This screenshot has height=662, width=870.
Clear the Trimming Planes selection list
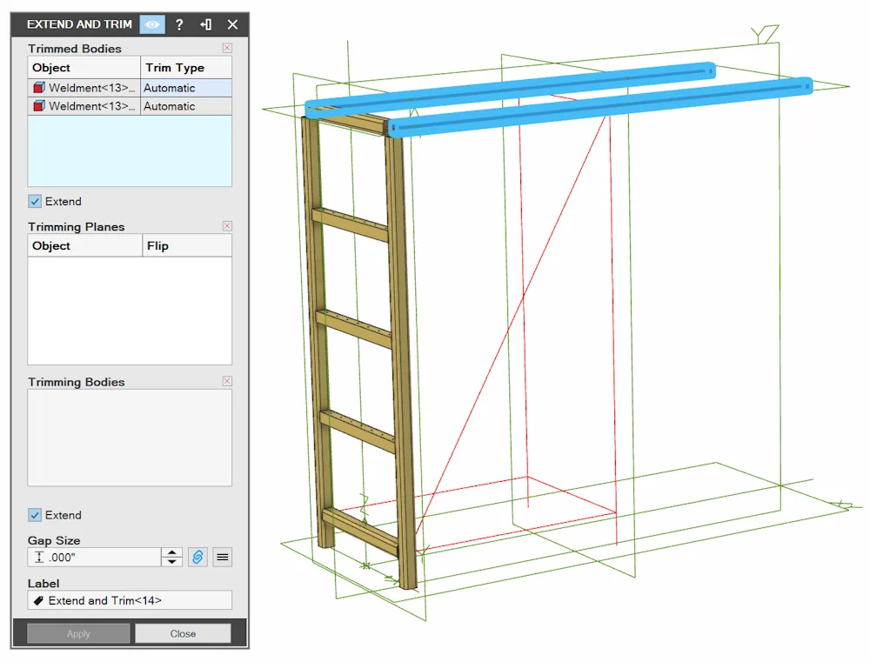(x=227, y=226)
